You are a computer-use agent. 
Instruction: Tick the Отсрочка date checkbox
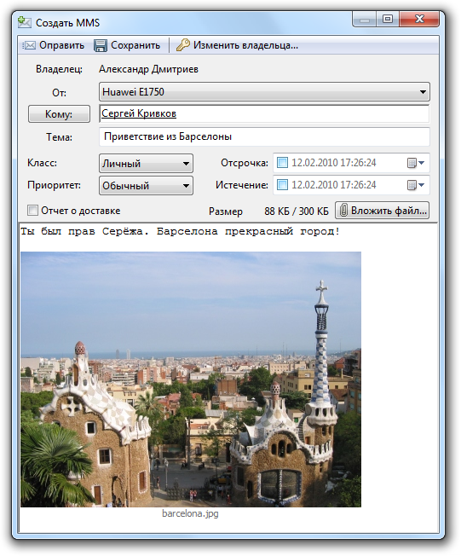[282, 163]
